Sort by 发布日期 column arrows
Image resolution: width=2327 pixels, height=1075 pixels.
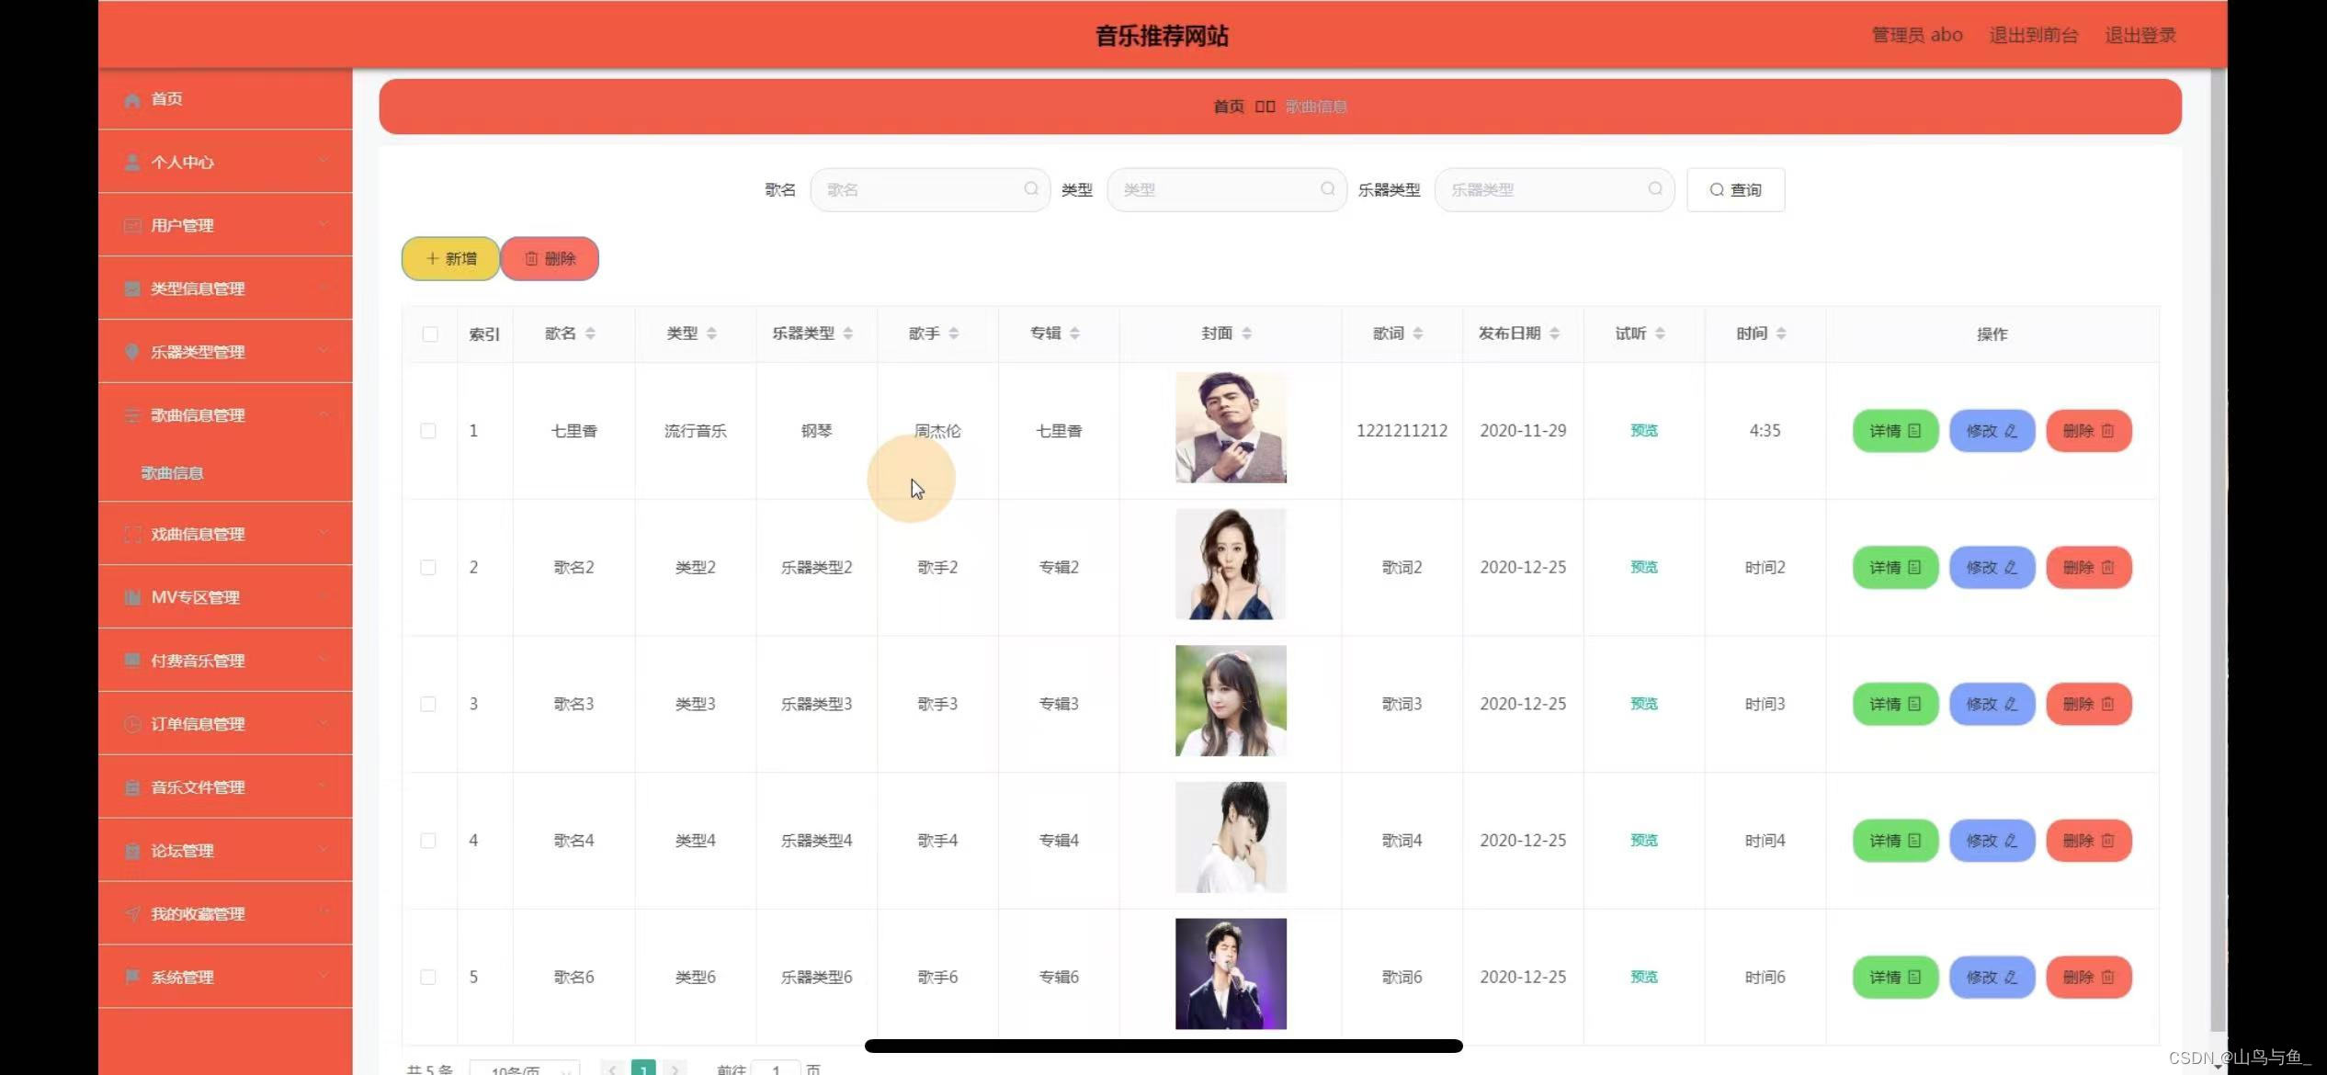click(1554, 334)
